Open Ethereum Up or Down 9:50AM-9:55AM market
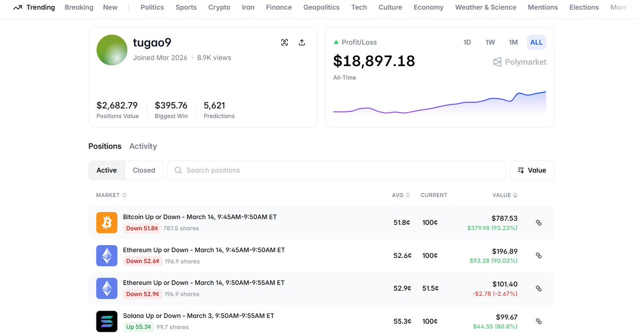Image resolution: width=639 pixels, height=333 pixels. (204, 282)
